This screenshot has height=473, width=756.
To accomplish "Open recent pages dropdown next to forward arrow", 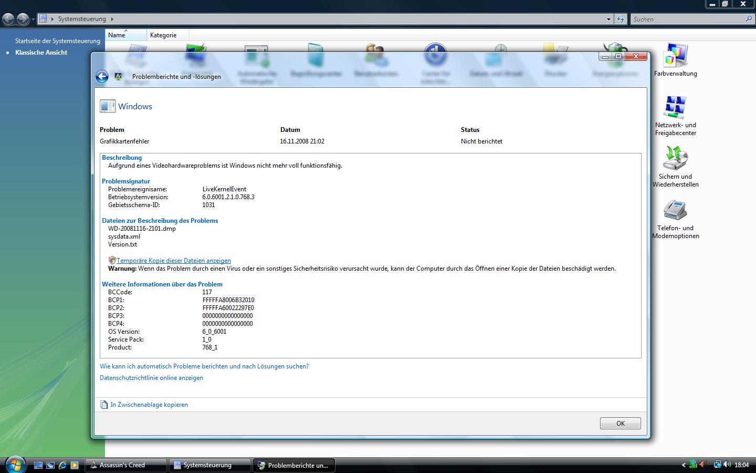I will (x=33, y=19).
